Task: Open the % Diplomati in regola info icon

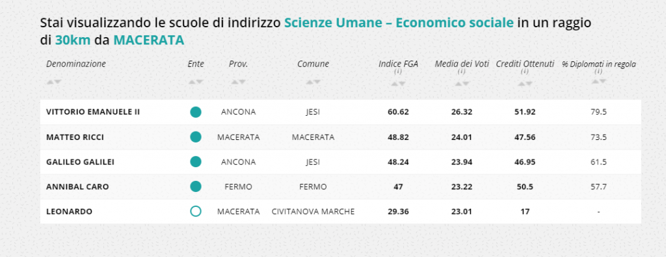Action: point(599,72)
